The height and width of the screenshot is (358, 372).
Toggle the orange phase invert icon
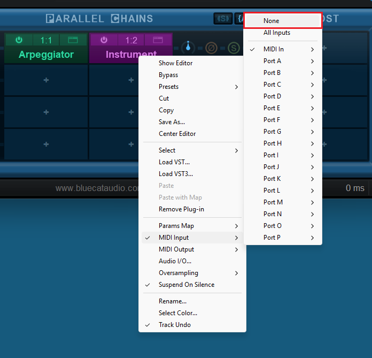[x=211, y=48]
